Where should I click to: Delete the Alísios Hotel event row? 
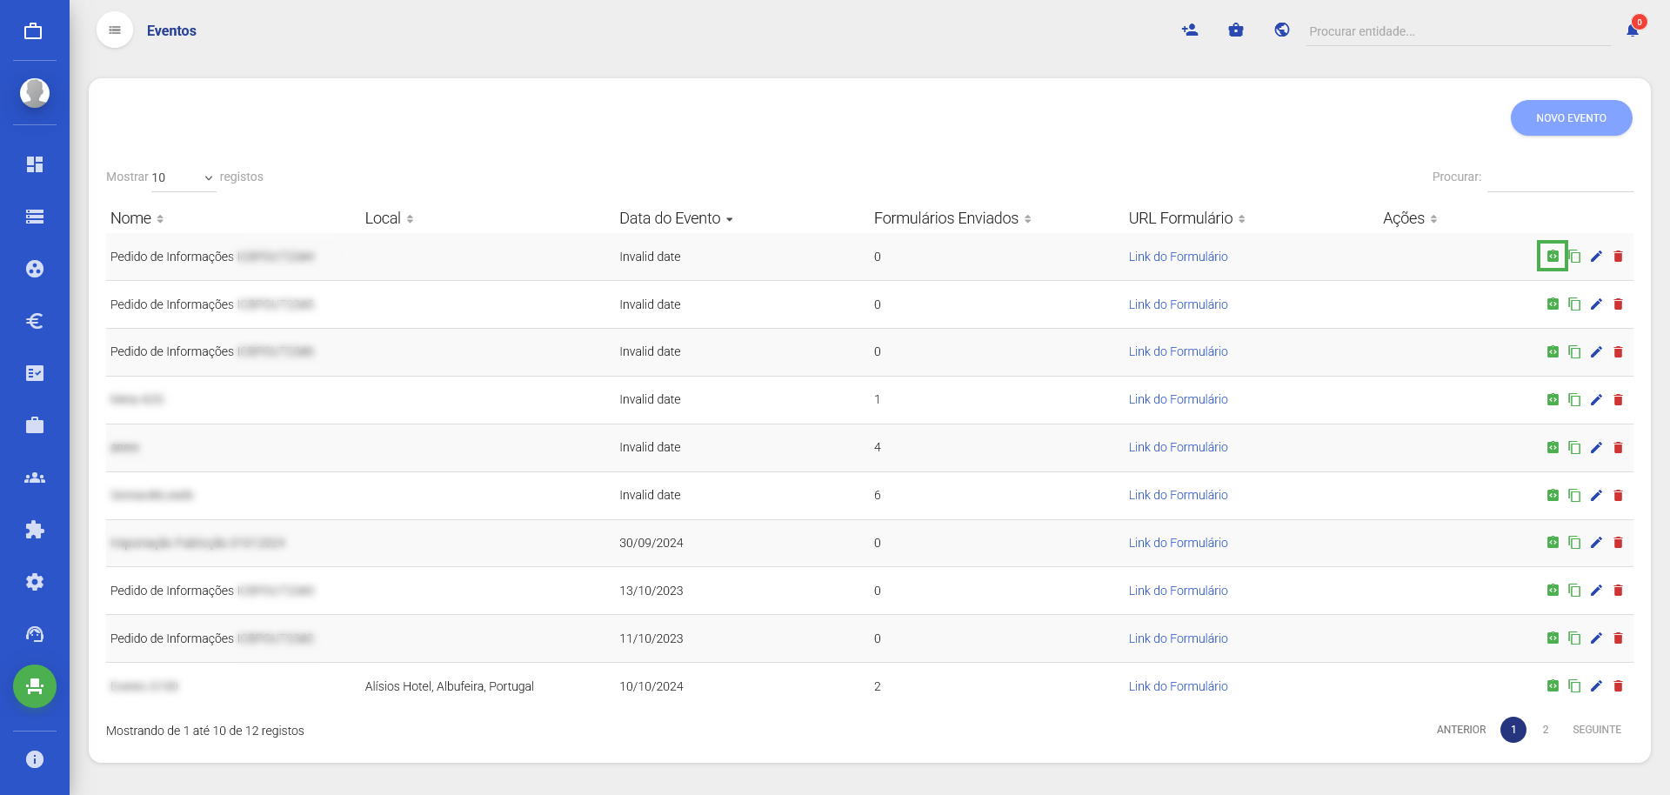point(1618,686)
